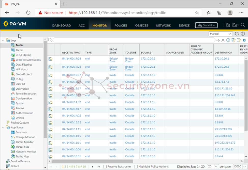Open the User-ID log icon
Image resolution: width=248 pixels, height=170 pixels.
point(13,84)
